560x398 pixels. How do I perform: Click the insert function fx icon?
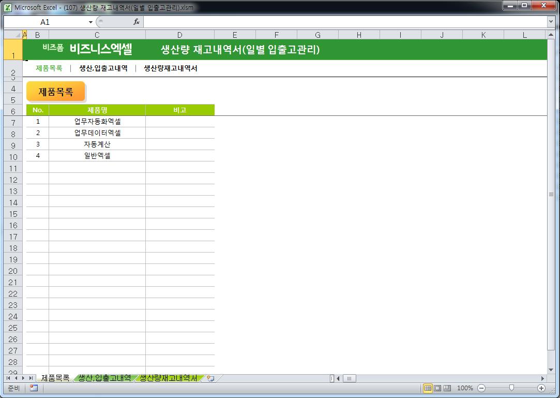136,22
